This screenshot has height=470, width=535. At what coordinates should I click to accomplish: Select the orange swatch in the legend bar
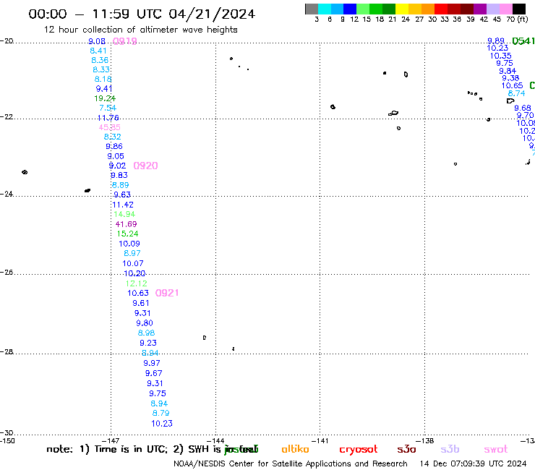click(428, 9)
